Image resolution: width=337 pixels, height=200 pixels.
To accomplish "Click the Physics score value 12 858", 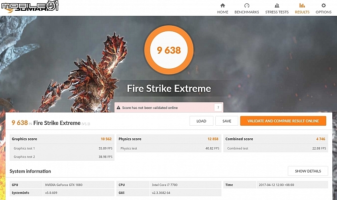I will 213,139.
